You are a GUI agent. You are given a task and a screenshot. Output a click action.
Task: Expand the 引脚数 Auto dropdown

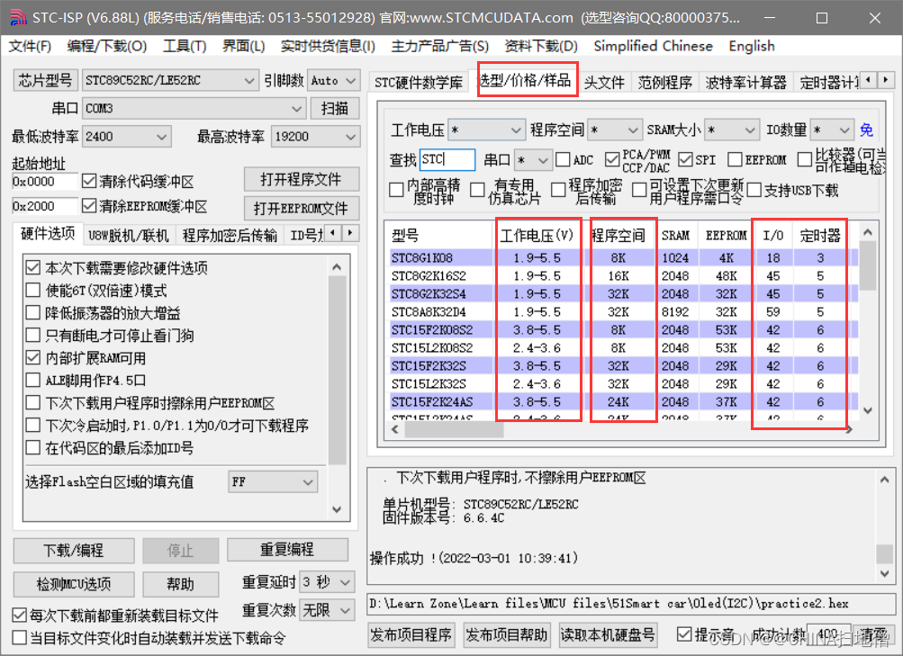(x=350, y=81)
